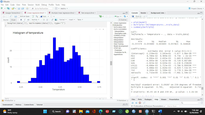Image resolution: width=205 pixels, height=115 pixels.
Task: Click the Help search field
Action: (189, 103)
